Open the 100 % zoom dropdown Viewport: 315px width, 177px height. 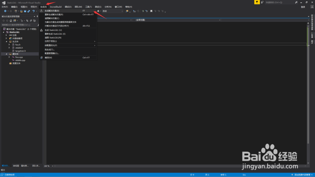tap(49, 166)
